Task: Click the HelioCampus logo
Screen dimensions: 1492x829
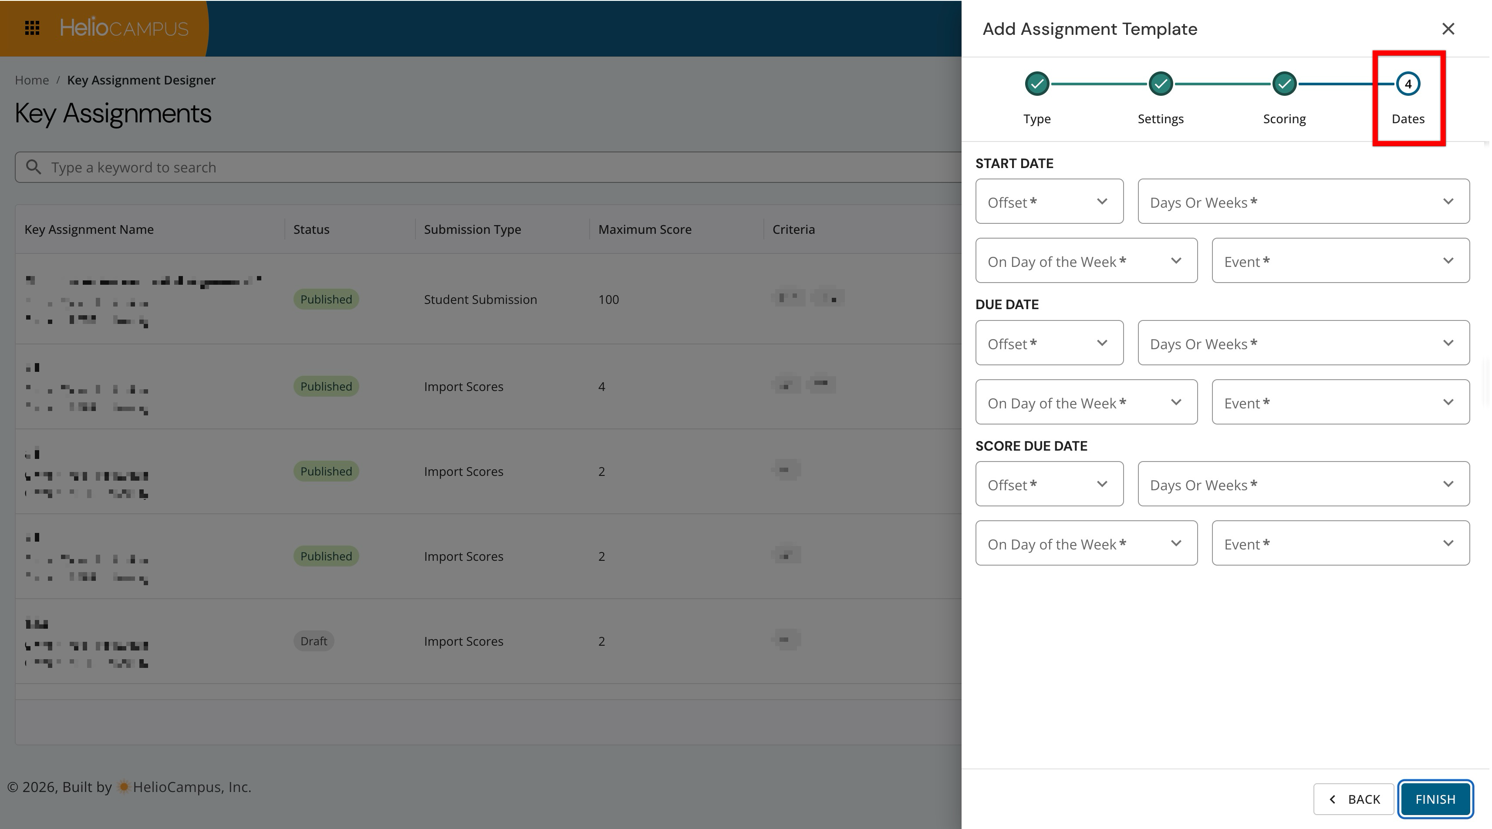Action: tap(124, 28)
